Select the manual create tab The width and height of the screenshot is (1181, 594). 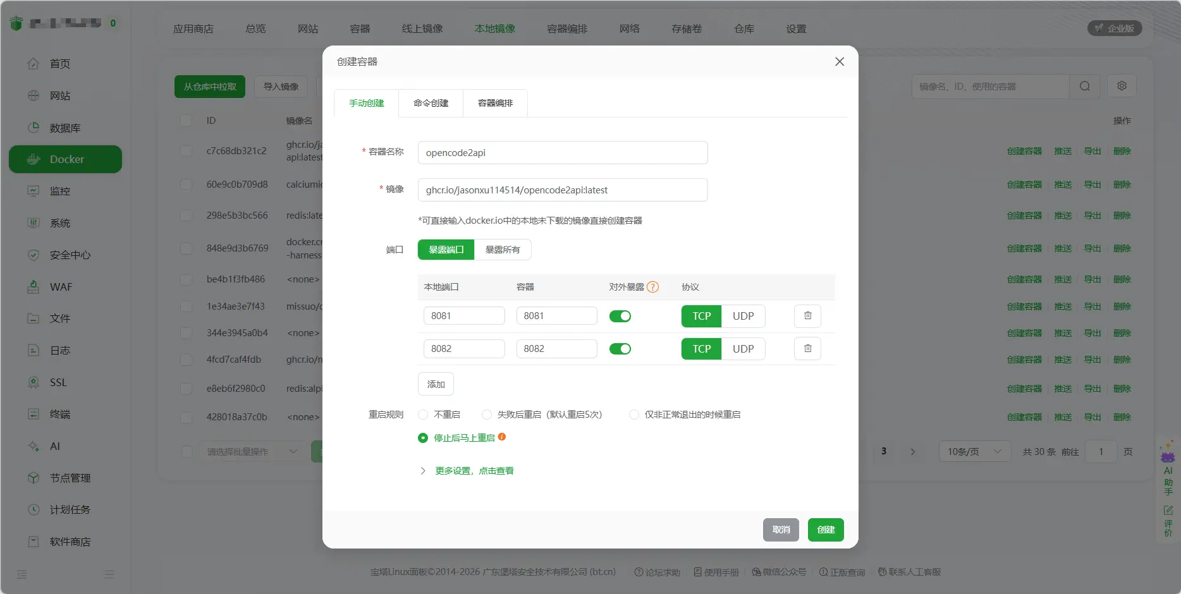[x=367, y=103]
